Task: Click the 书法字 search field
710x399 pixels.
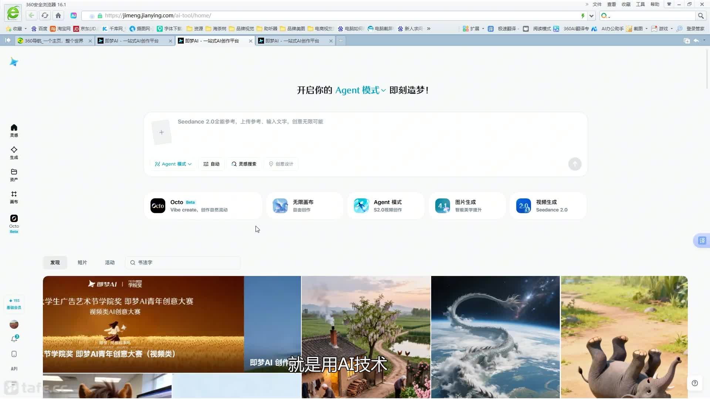Action: tap(183, 263)
